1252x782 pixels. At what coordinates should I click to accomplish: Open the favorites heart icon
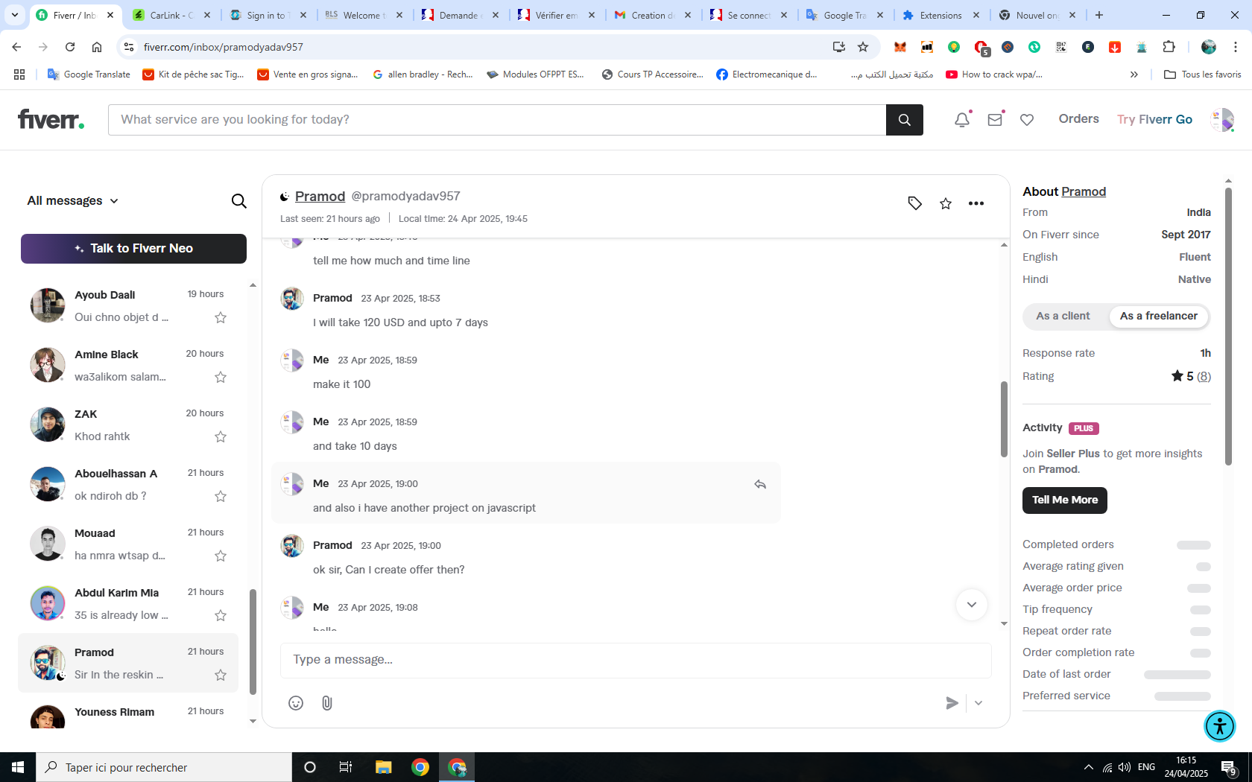point(1027,120)
